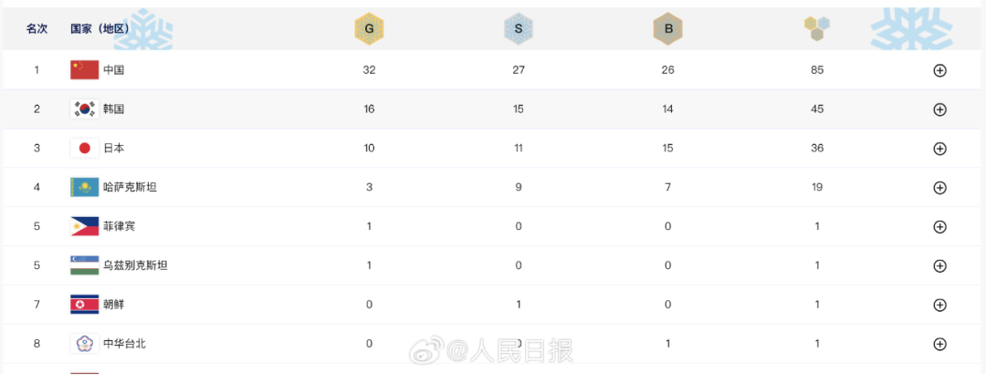Expand the 朝鲜 row plus button
986x383 pixels.
pyautogui.click(x=939, y=305)
